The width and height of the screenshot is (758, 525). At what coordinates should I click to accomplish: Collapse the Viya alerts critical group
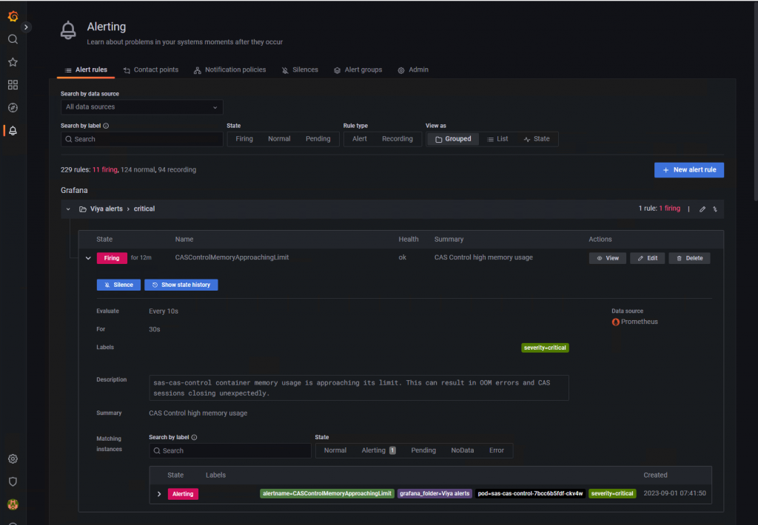tap(67, 209)
